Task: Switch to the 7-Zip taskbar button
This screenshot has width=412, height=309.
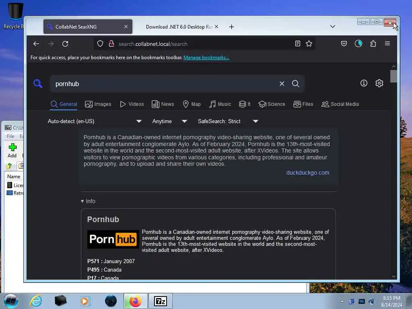Action: tap(161, 301)
